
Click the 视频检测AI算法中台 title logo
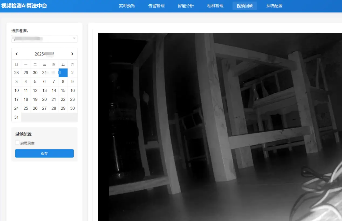click(24, 6)
